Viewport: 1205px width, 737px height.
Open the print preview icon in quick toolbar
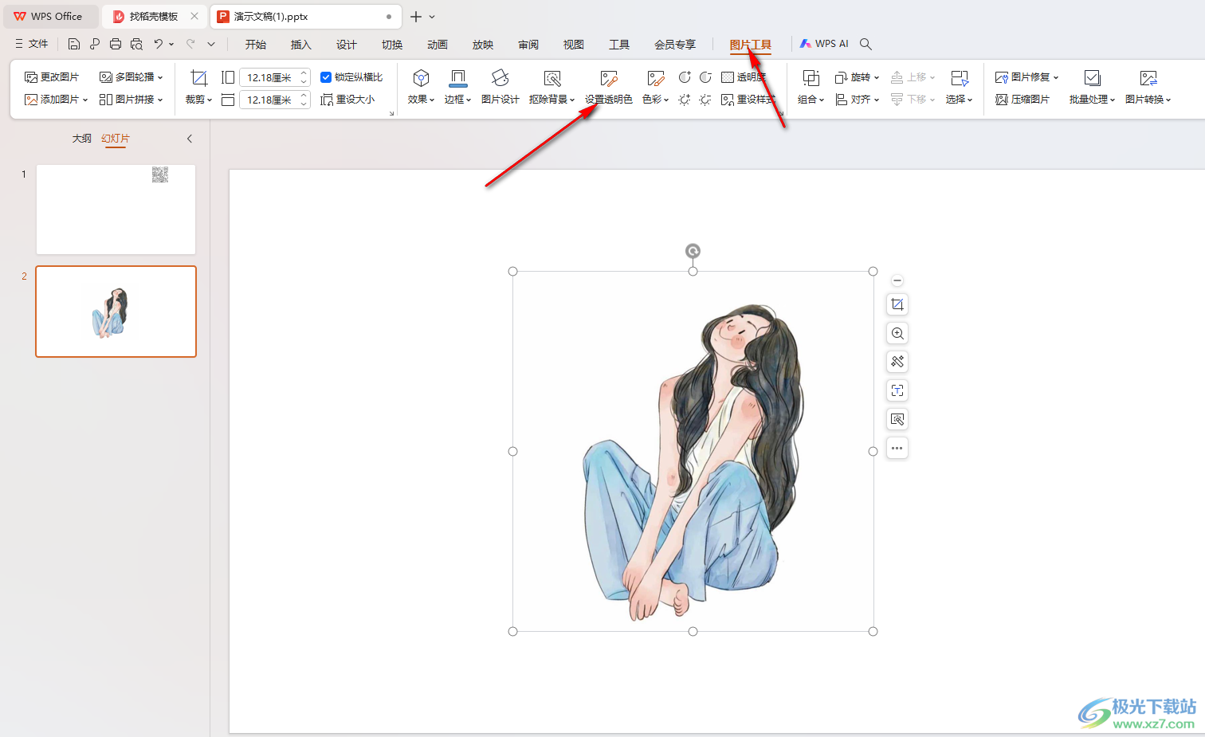click(136, 44)
